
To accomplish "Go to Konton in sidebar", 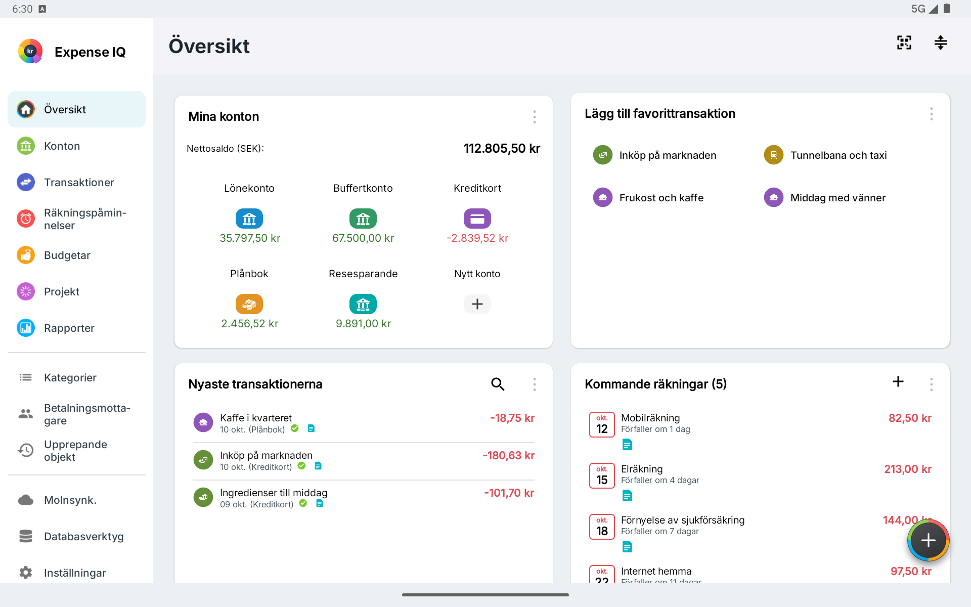I will pos(76,146).
